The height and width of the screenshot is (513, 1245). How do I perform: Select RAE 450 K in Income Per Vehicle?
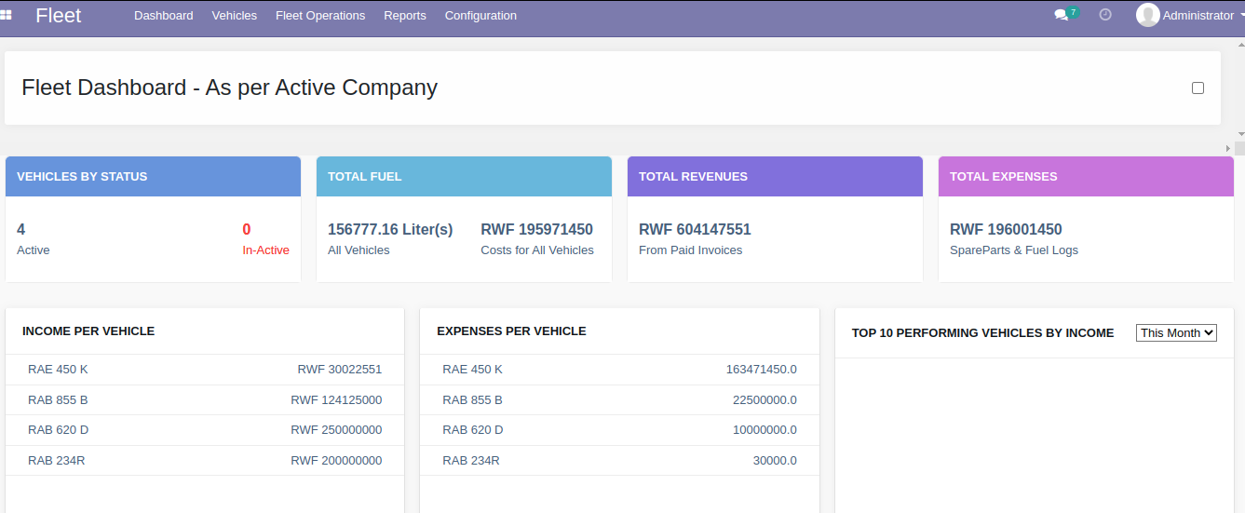pyautogui.click(x=58, y=370)
